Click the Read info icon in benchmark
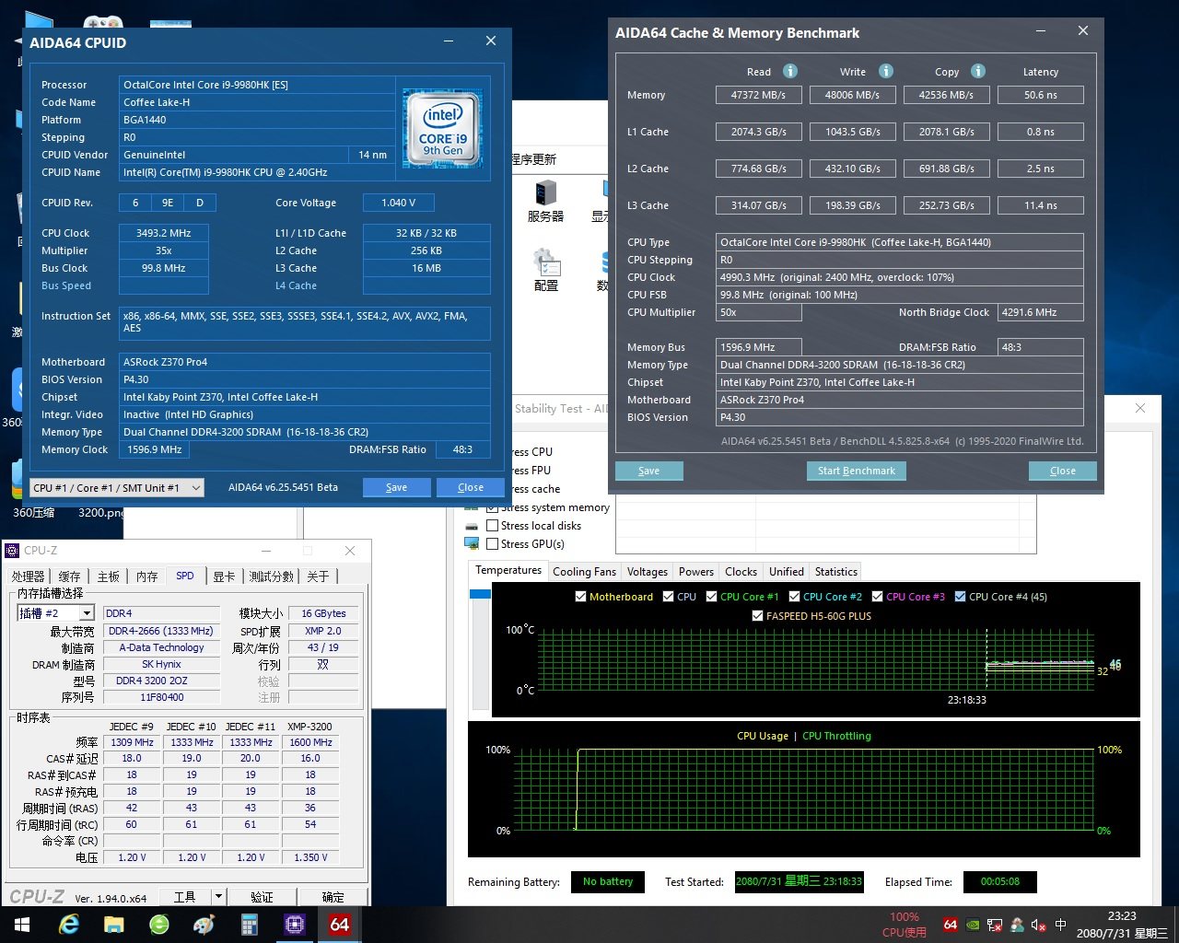1179x943 pixels. click(x=790, y=71)
